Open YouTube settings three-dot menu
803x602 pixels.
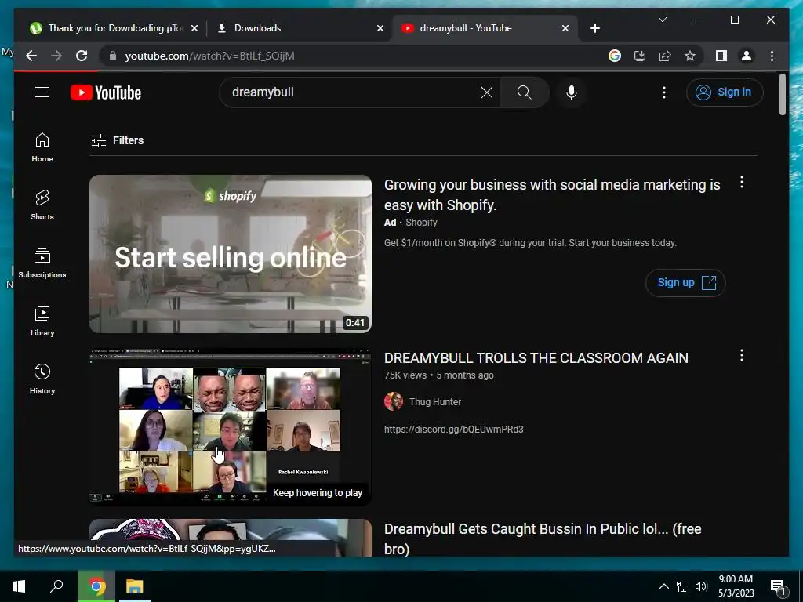[x=663, y=92]
